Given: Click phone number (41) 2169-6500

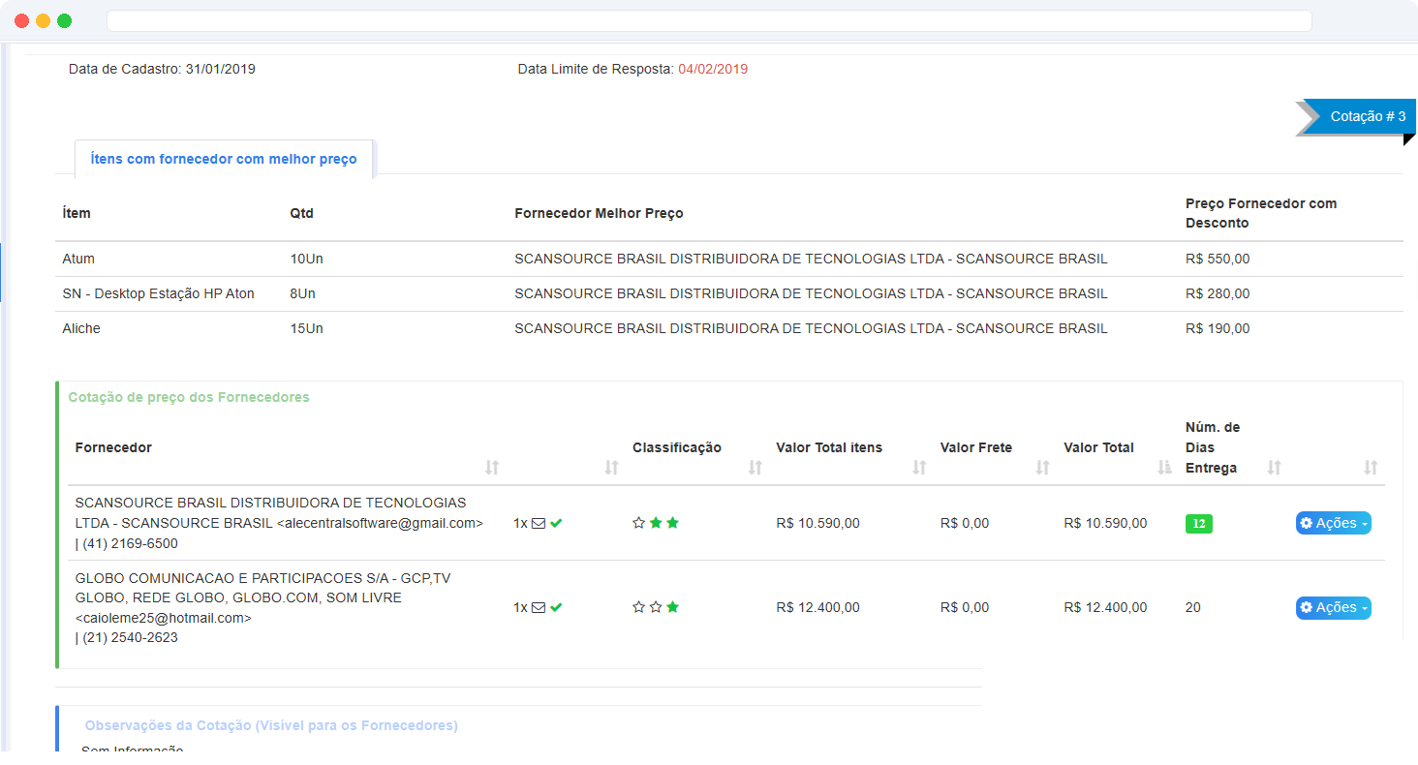Looking at the screenshot, I should tap(131, 543).
